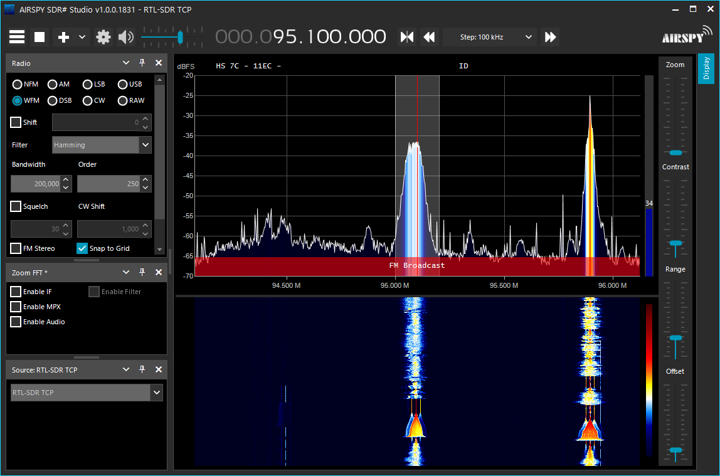Click the 95.500 M frequency axis label
Screen dimensions: 720x476
[x=504, y=285]
